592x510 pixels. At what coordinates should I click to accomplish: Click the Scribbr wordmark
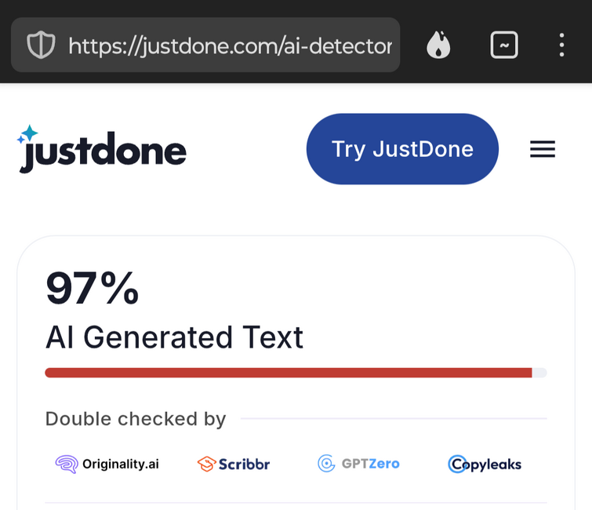[x=245, y=464]
